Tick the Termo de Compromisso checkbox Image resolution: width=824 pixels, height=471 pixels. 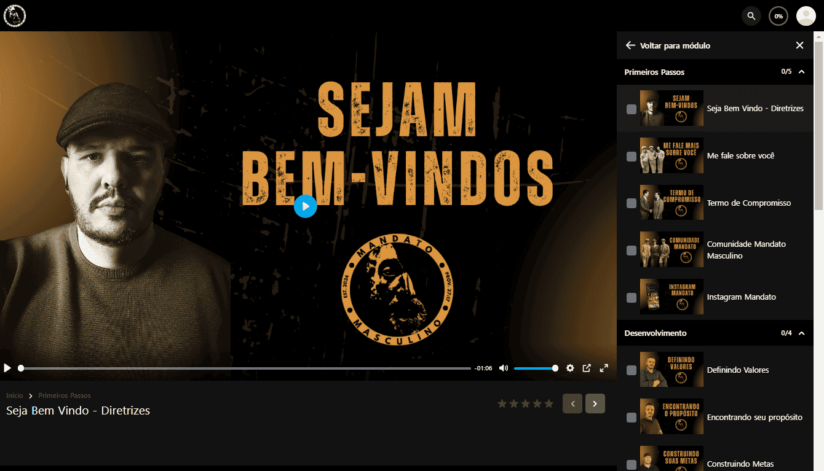632,203
